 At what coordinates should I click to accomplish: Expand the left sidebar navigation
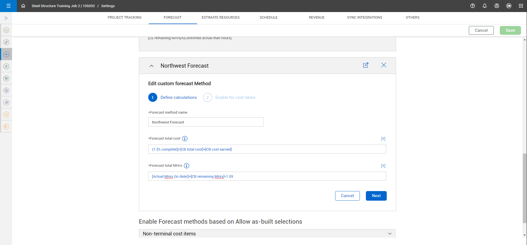6,18
